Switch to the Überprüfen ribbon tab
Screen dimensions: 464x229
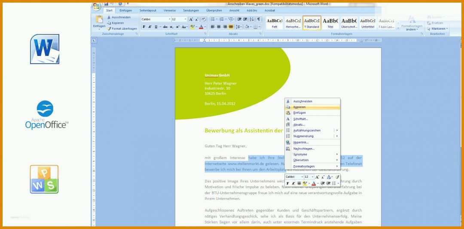point(214,10)
